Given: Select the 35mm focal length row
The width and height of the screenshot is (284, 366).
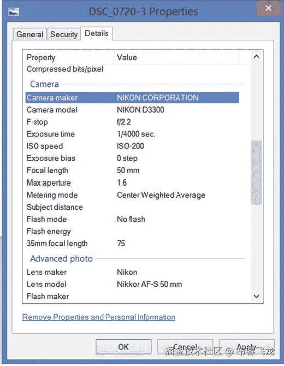Looking at the screenshot, I should click(x=132, y=244).
